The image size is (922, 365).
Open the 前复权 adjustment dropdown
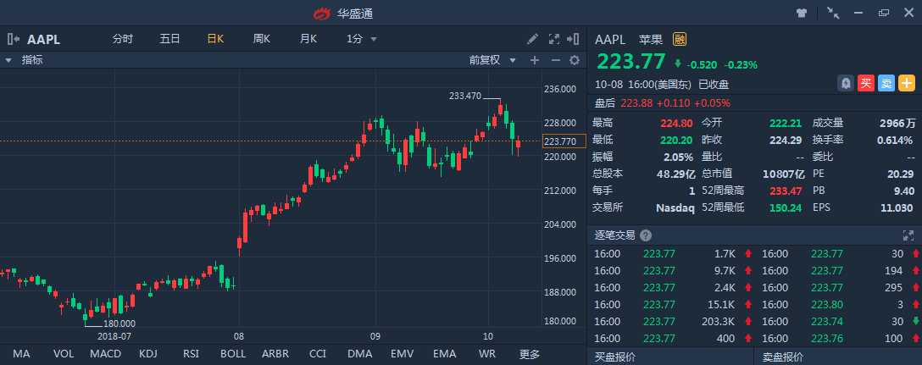point(492,60)
